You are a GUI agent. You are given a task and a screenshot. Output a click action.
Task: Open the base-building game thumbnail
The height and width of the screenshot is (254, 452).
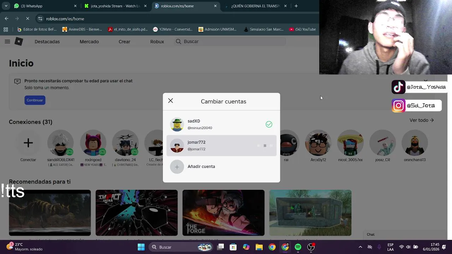coord(310,213)
